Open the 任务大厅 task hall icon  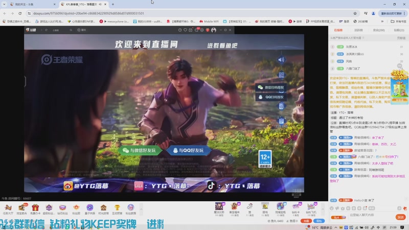[x=8, y=209]
